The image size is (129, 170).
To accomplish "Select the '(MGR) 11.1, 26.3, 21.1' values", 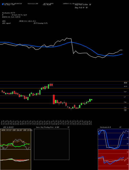I will pyautogui.click(x=27, y=21).
